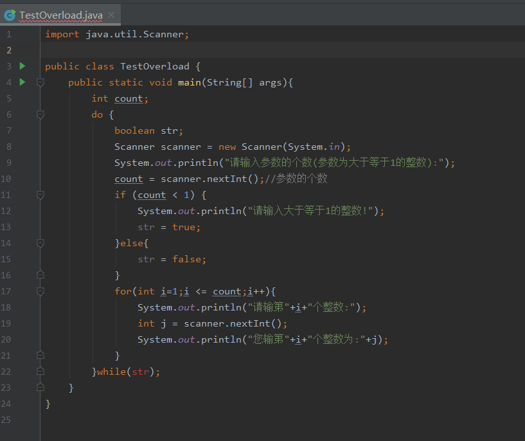The image size is (525, 441).
Task: Click the fold end marker at line 23
Action: click(x=40, y=388)
